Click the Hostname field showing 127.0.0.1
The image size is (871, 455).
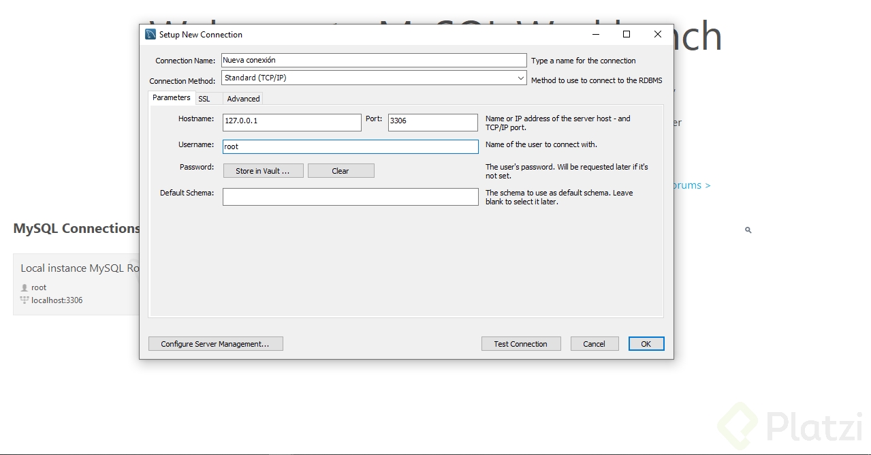tap(292, 122)
